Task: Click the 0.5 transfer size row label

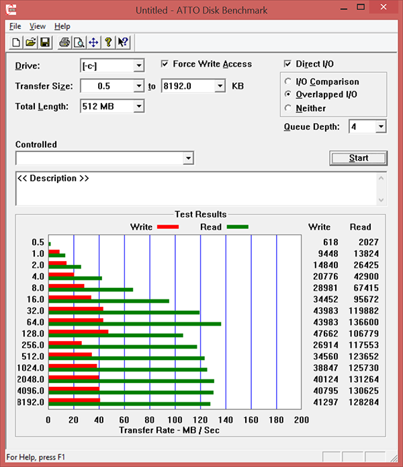Action: (x=38, y=242)
